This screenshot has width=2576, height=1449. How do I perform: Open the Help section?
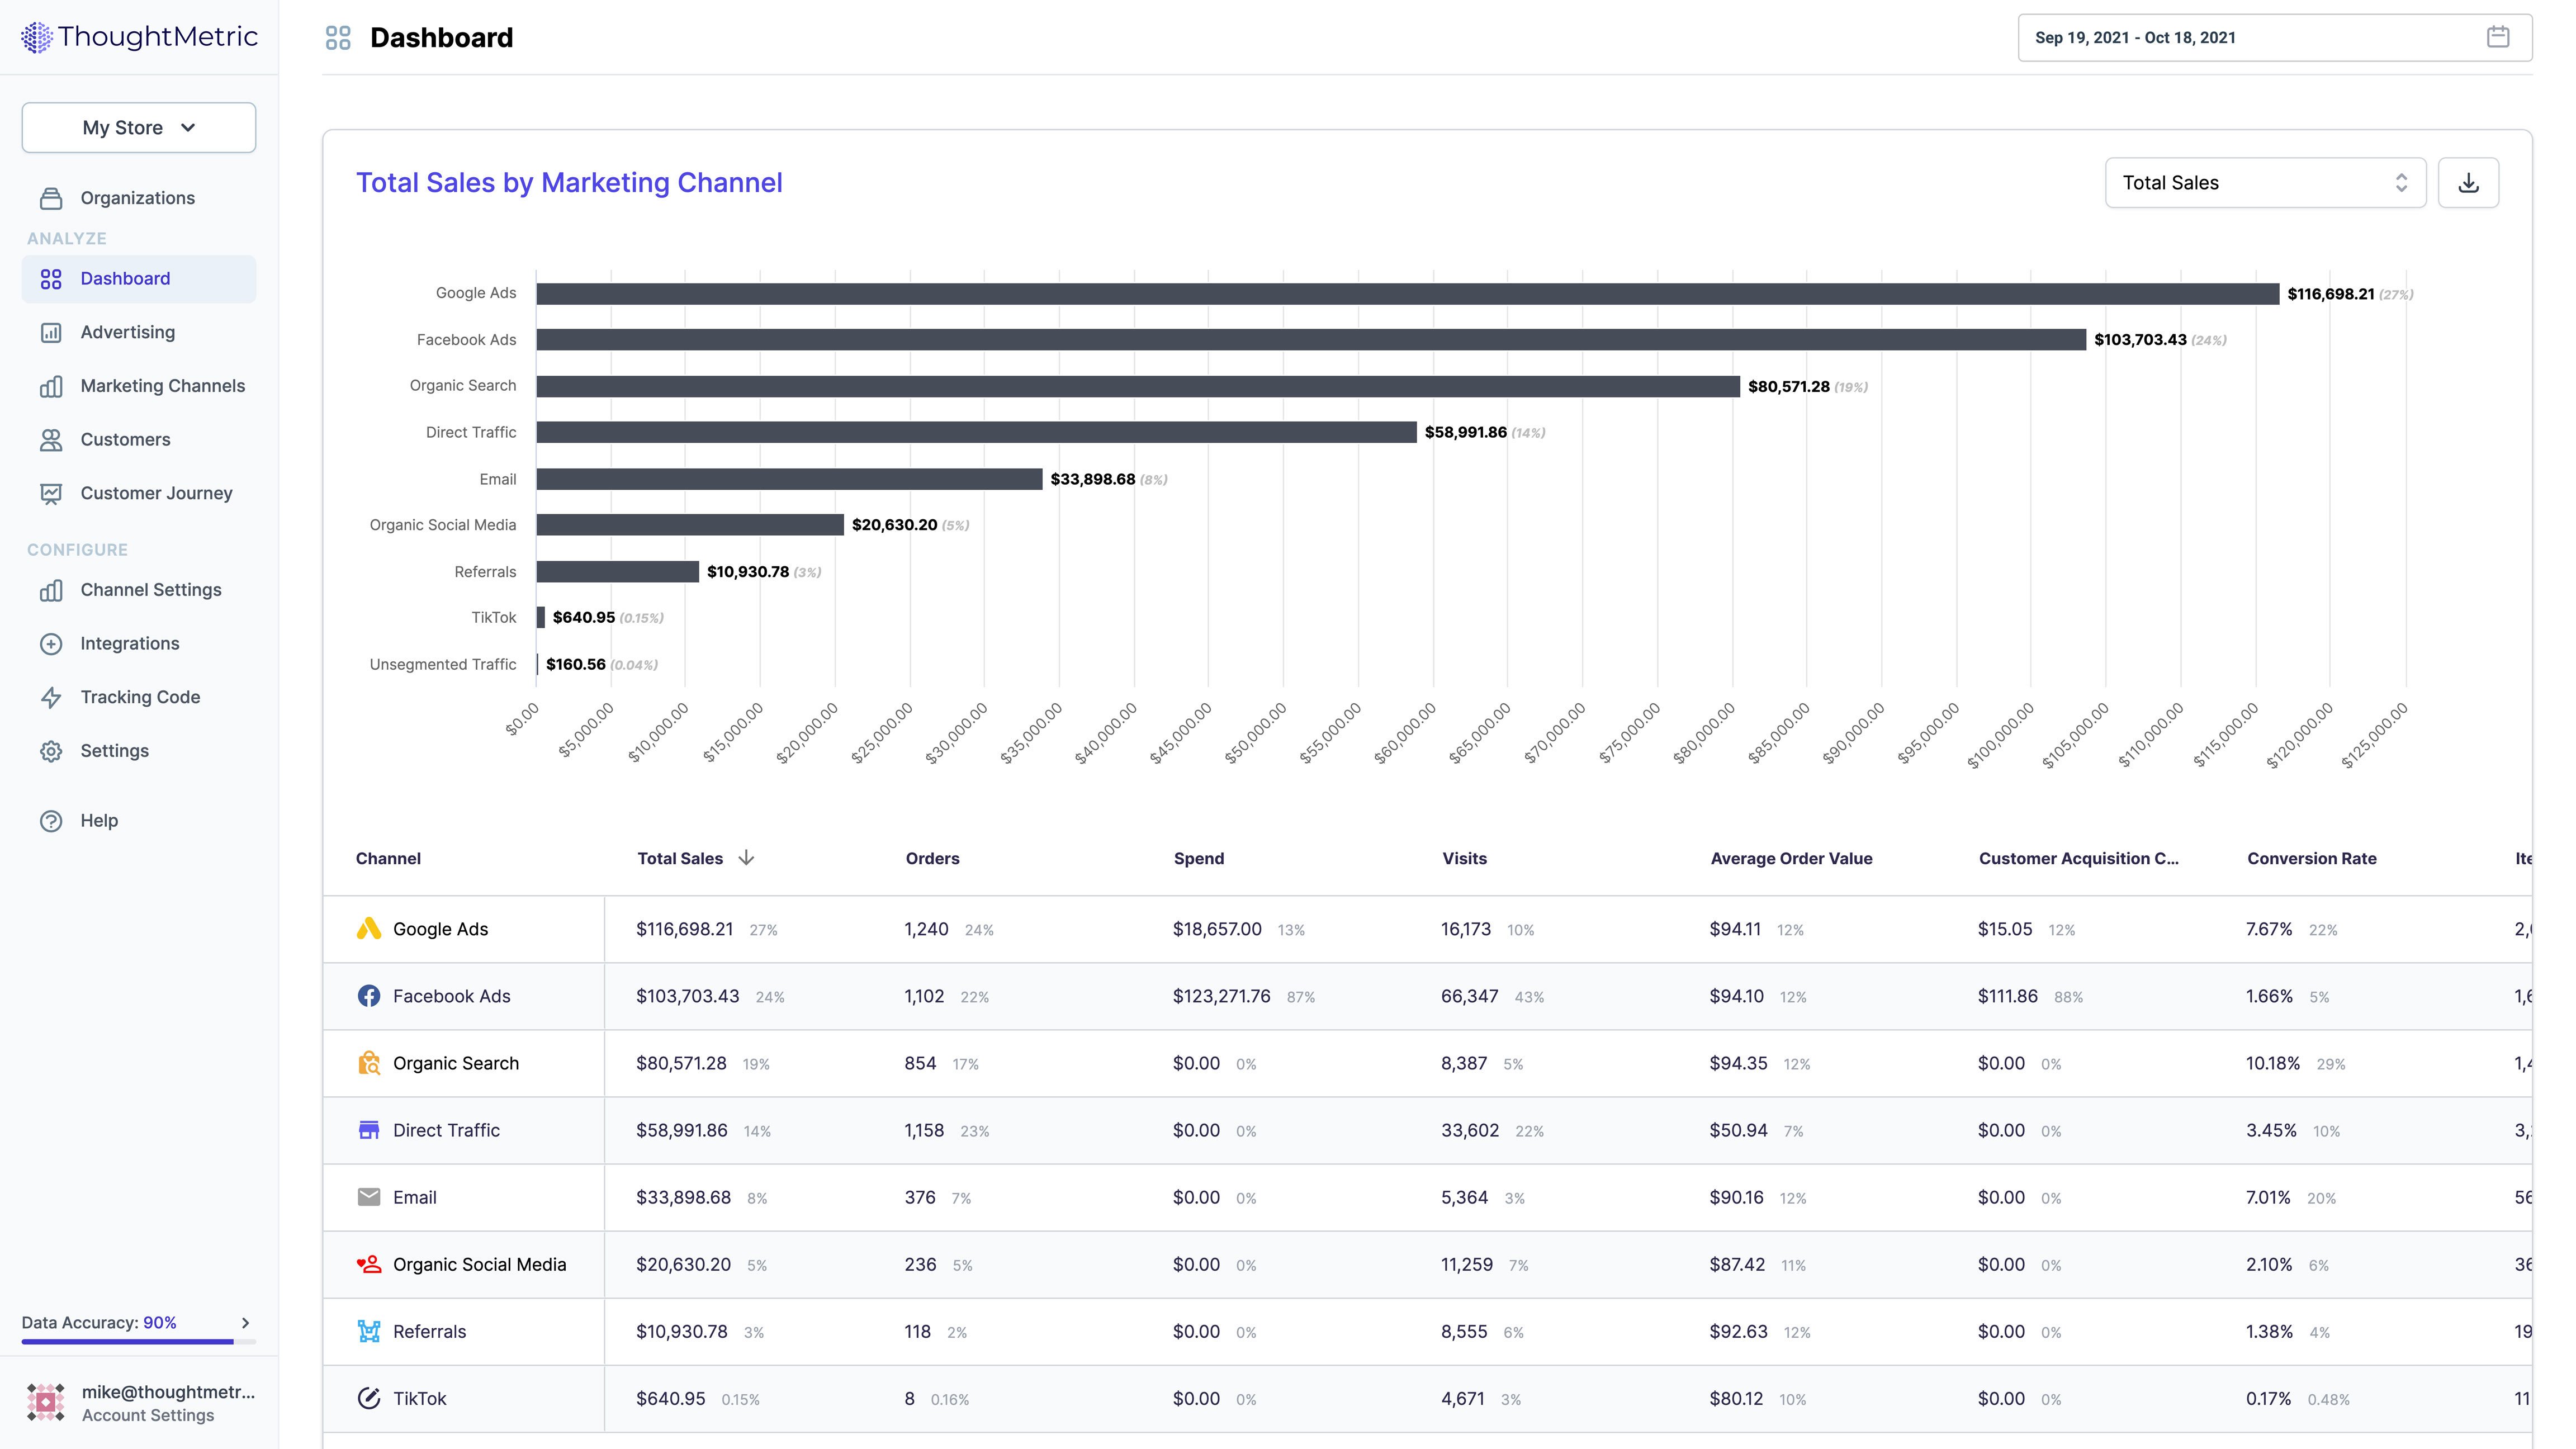pyautogui.click(x=51, y=820)
